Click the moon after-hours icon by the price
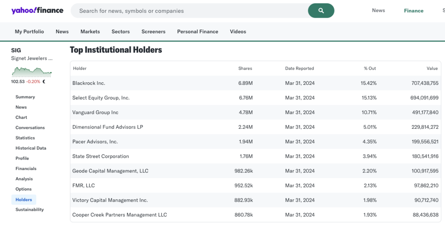 (44, 82)
